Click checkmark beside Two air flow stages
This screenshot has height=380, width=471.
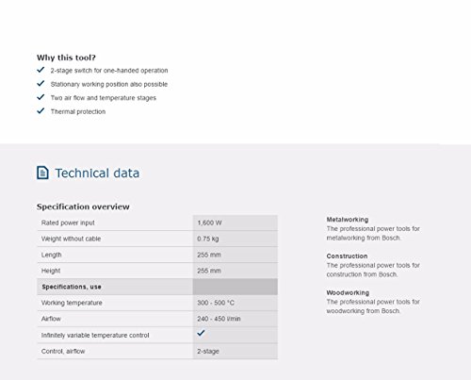pos(41,97)
